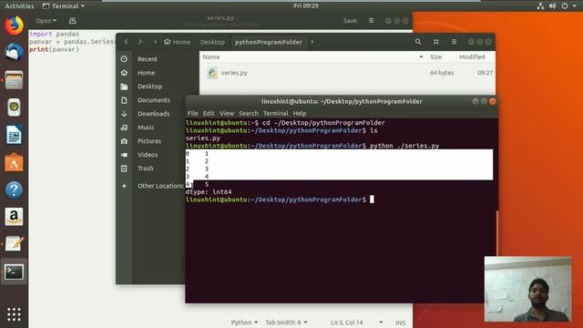Open the Terminal app menu in top bar

64,6
